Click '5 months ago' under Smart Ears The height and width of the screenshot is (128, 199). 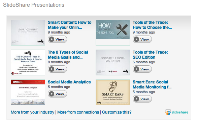144,92
